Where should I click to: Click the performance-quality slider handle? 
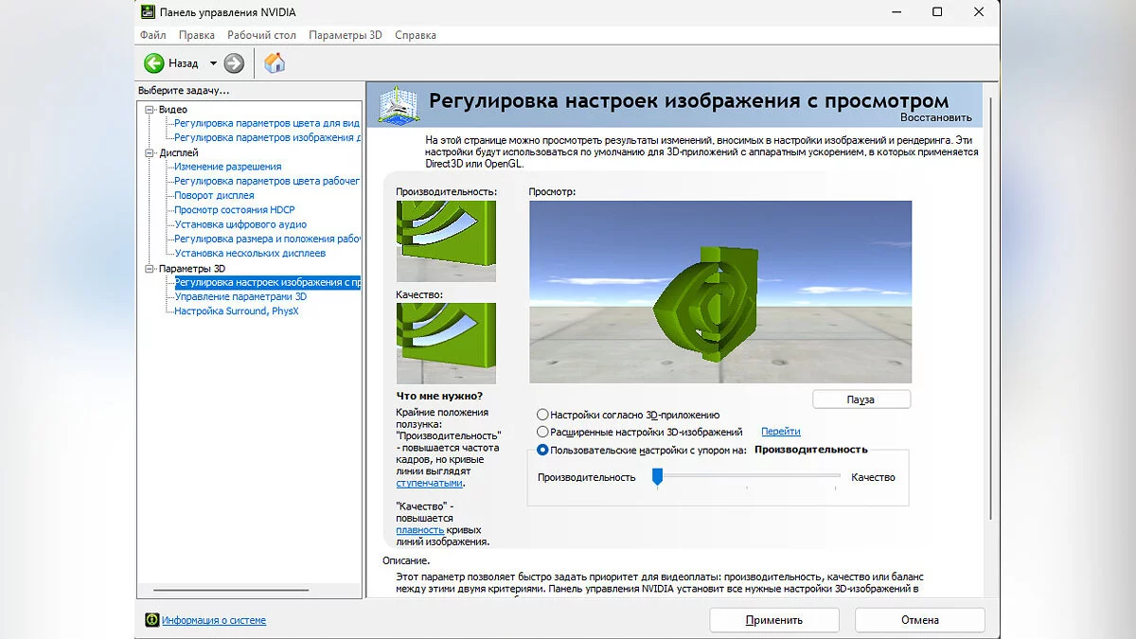(x=656, y=477)
